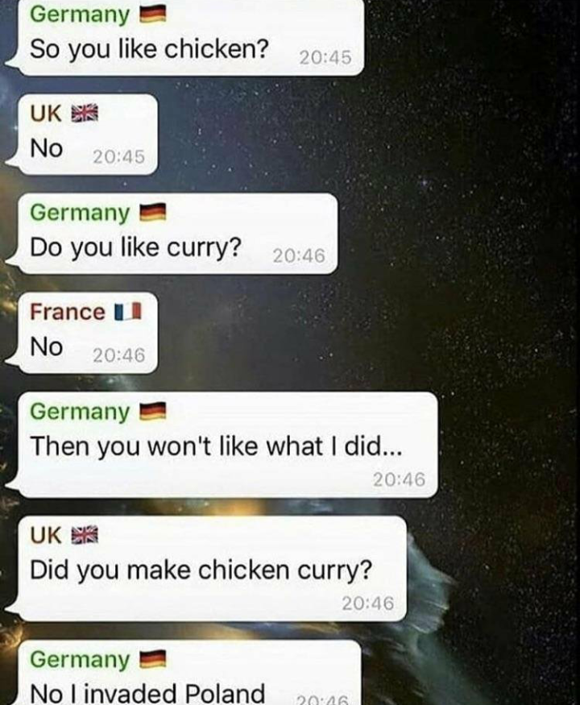This screenshot has height=705, width=580.
Task: Open first UK sender name
Action: click(45, 113)
